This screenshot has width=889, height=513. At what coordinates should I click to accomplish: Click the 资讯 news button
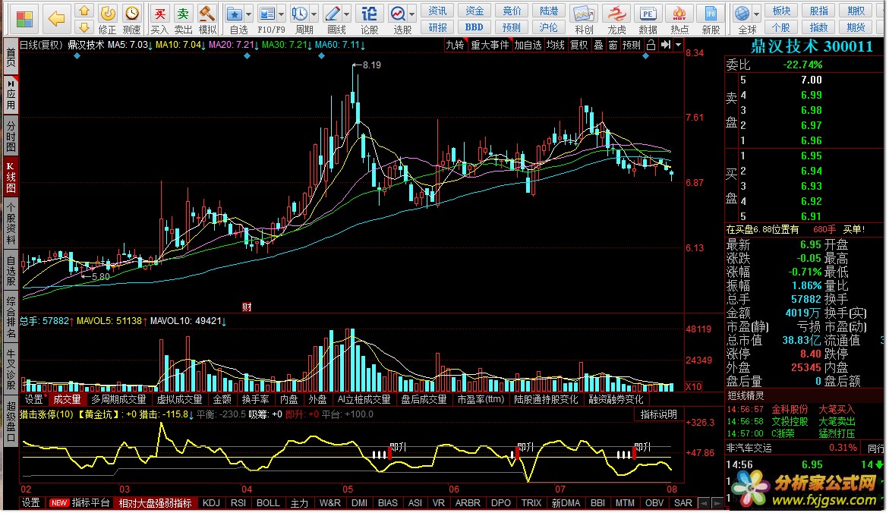(437, 11)
